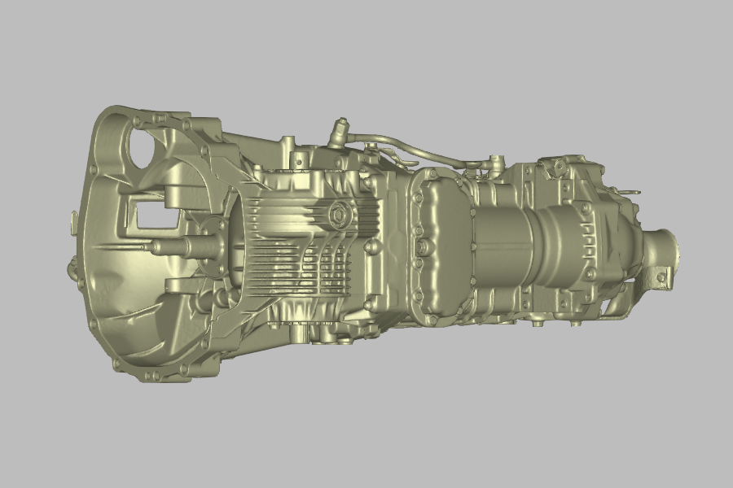Select the round inspection plug on the ribbed housing
The height and width of the screenshot is (488, 733).
click(336, 216)
